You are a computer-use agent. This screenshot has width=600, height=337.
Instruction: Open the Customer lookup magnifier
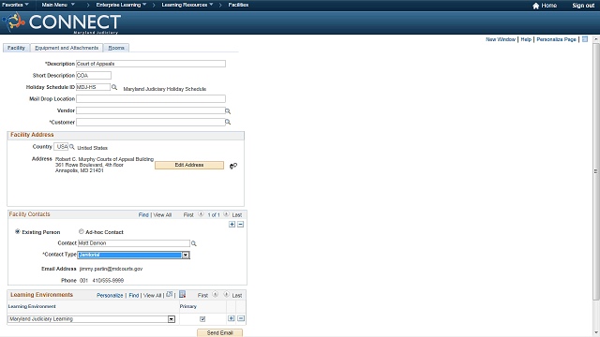228,123
